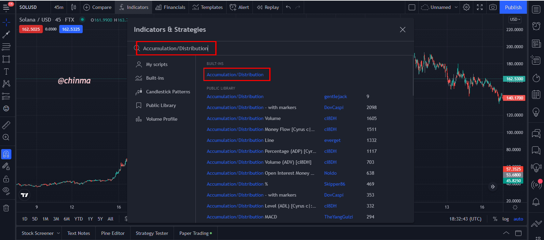Screen dimensions: 544x240
Task: Toggle magnet mode on the left toolbar
Action: [x=6, y=154]
